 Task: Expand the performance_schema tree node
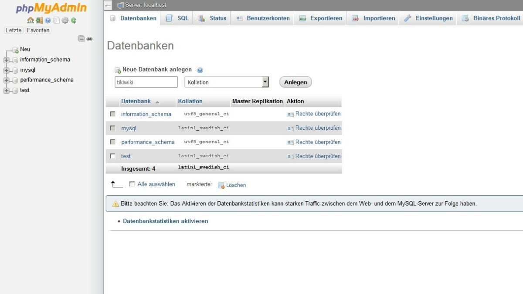click(6, 80)
